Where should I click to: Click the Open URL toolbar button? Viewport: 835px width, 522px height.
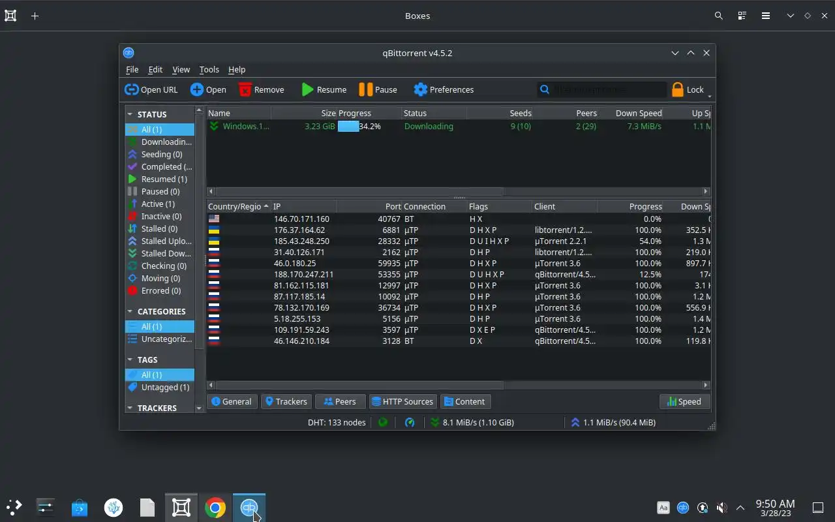[x=151, y=89]
